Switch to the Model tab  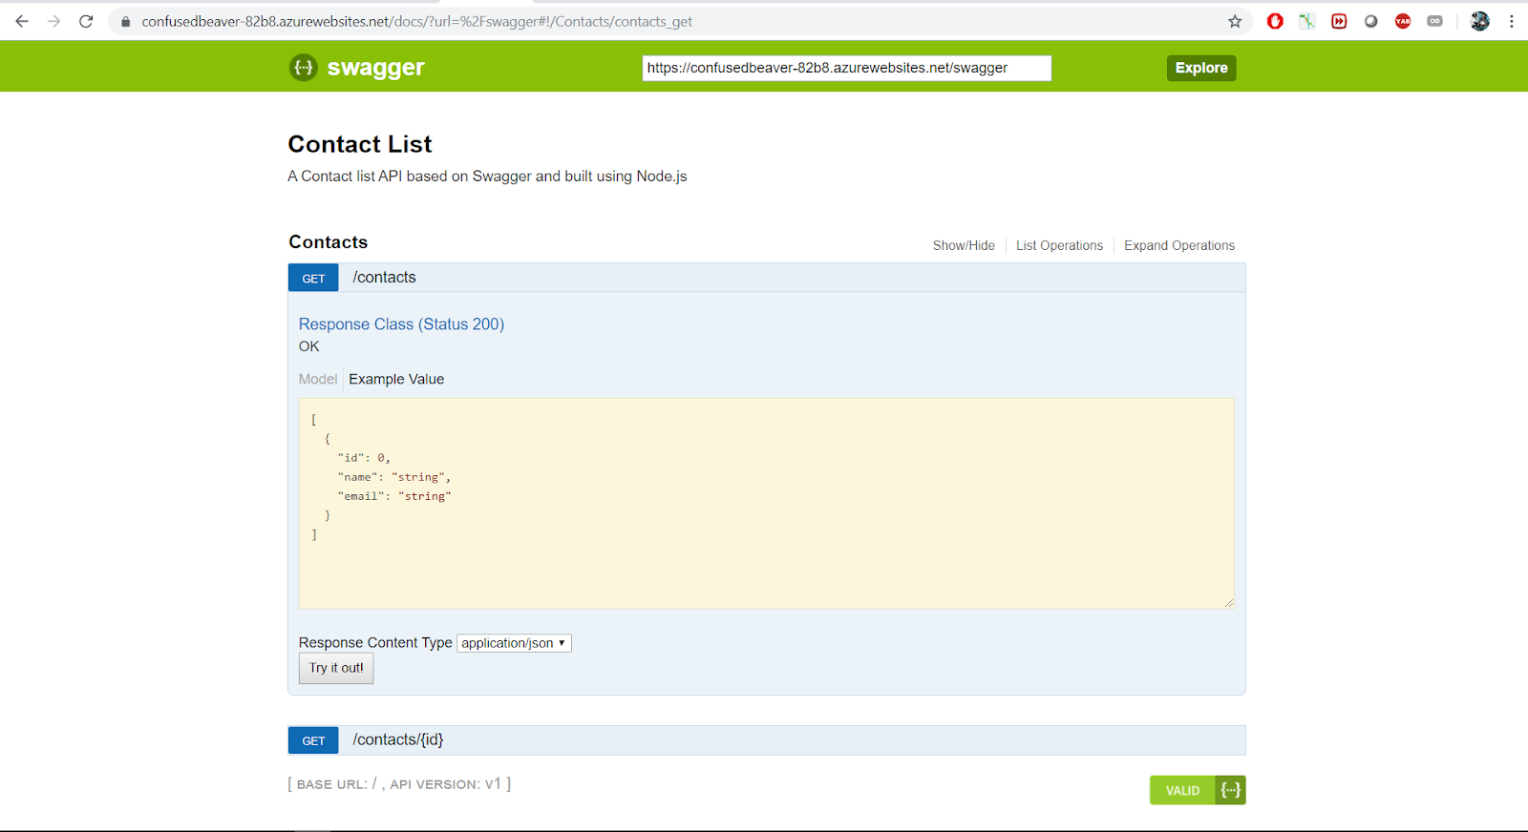click(x=318, y=379)
